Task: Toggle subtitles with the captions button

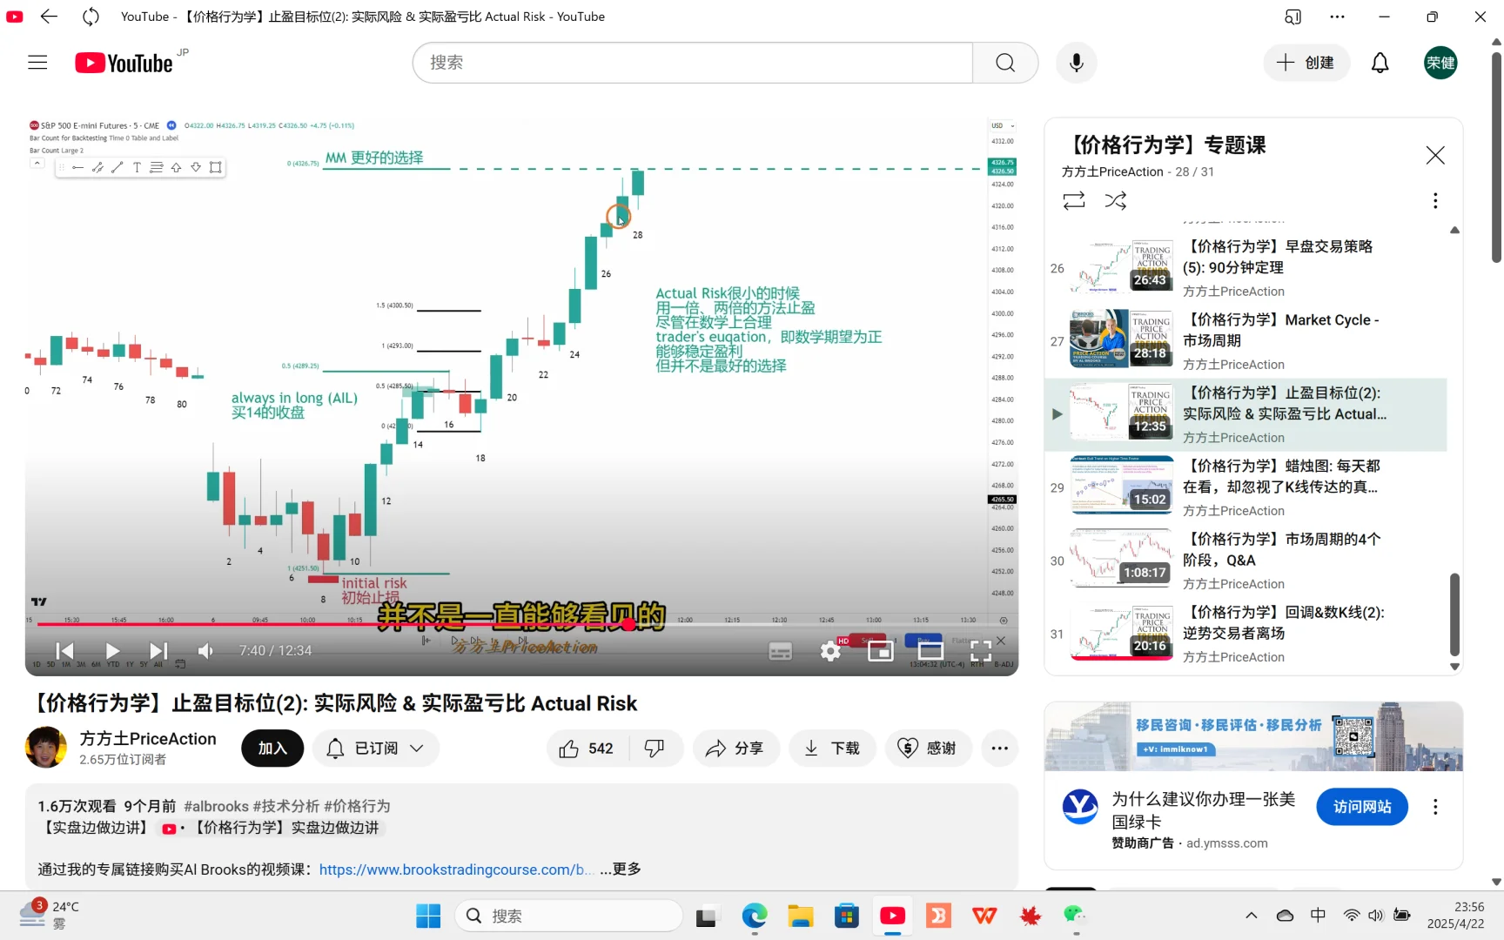Action: (781, 651)
